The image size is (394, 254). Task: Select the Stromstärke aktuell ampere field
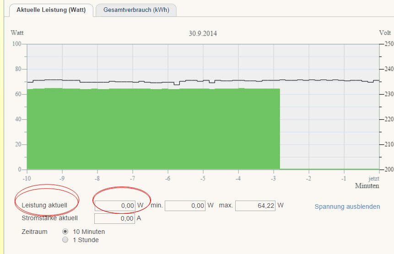[115, 219]
